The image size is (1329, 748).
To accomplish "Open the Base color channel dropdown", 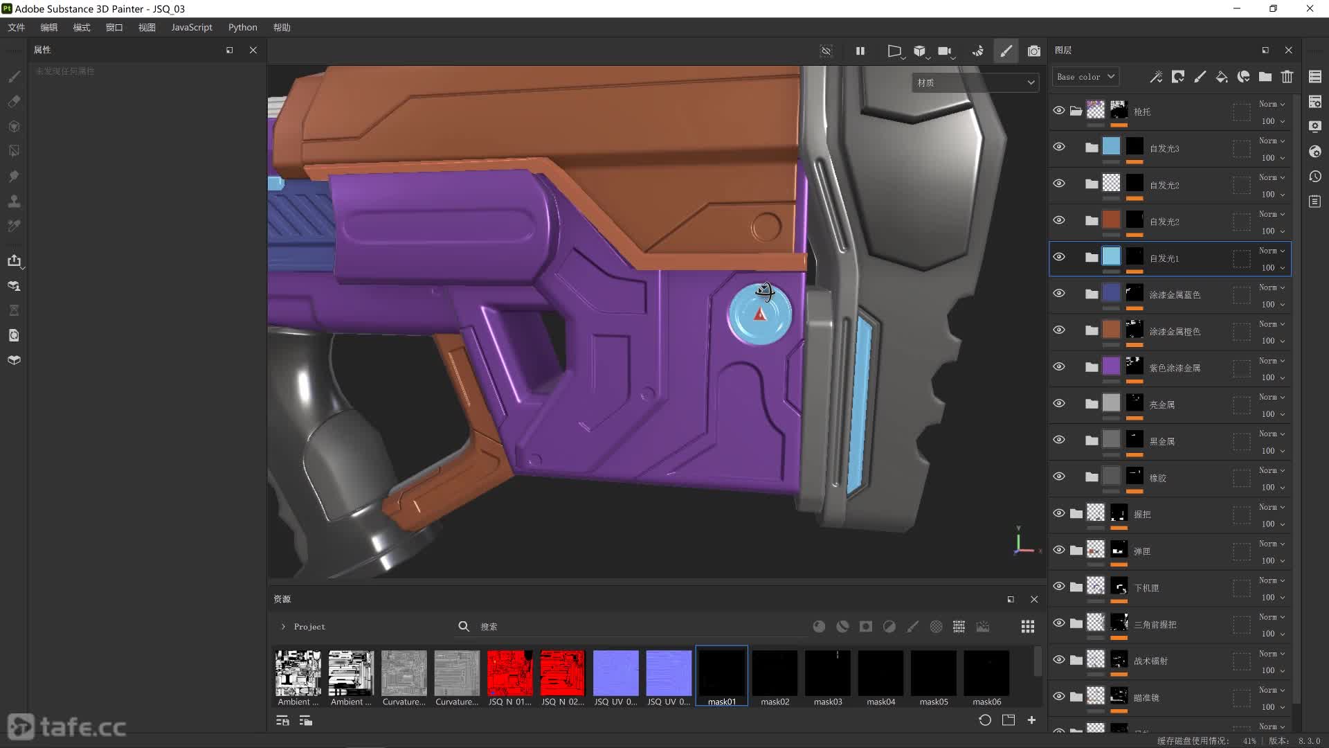I will 1085,77.
